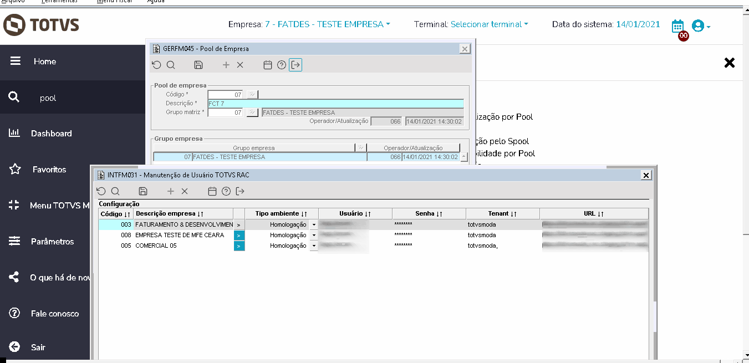
Task: Click the arrow button for FATURAMENTO & DESENVOLVIMEN row
Action: 239,225
